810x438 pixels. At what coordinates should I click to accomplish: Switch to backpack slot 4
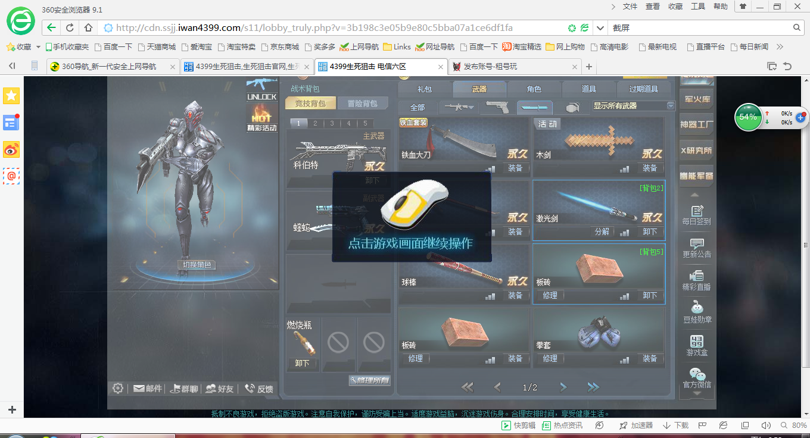coord(349,123)
